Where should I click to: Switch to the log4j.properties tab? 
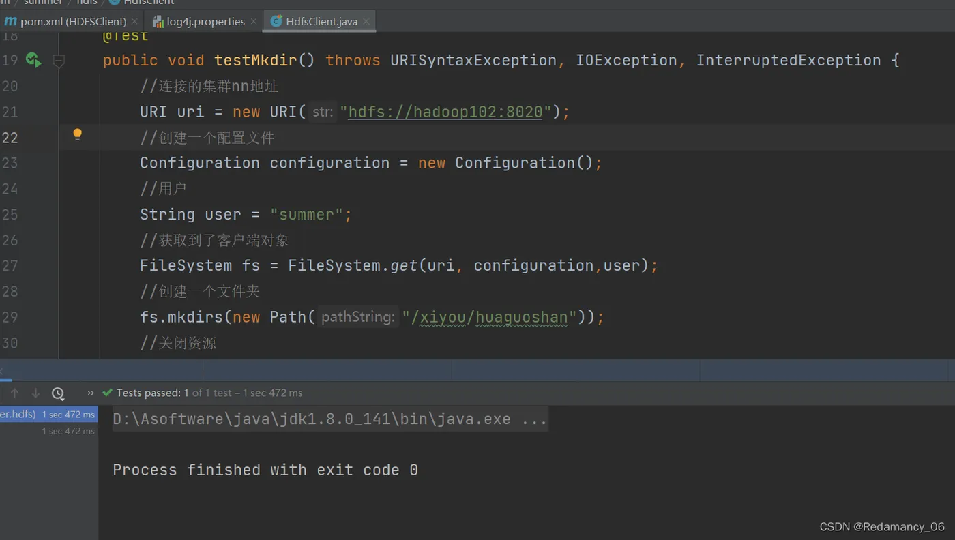(205, 21)
